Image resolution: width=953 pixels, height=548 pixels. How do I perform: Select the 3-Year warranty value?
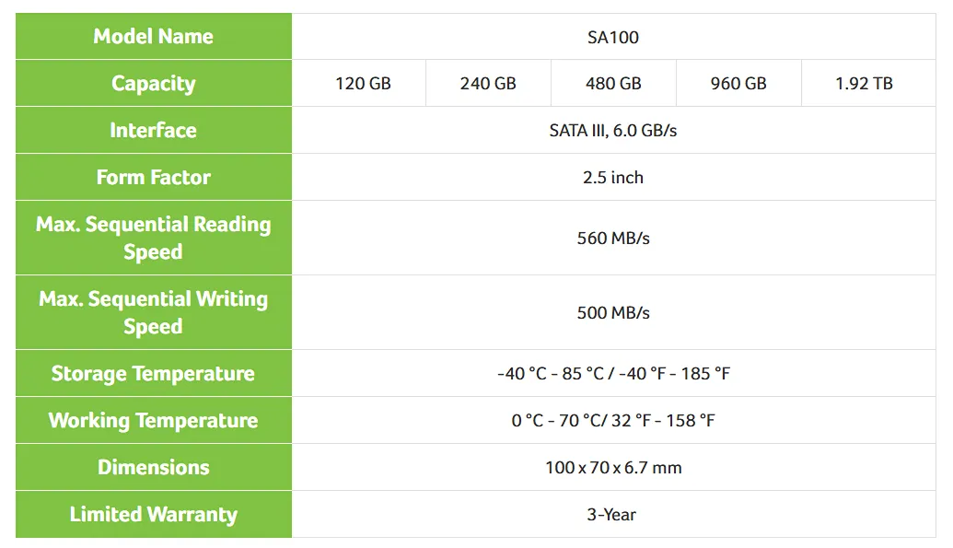[x=611, y=515]
